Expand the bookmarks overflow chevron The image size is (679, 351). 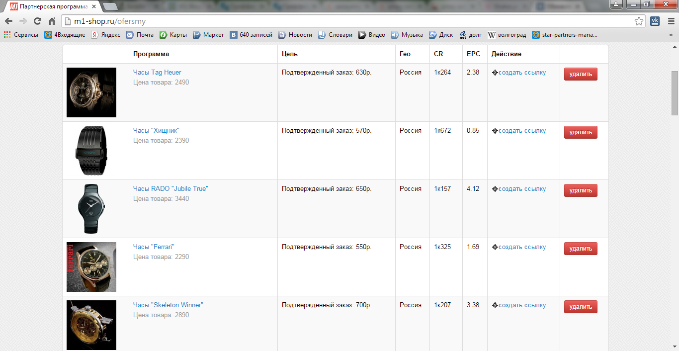pos(671,35)
